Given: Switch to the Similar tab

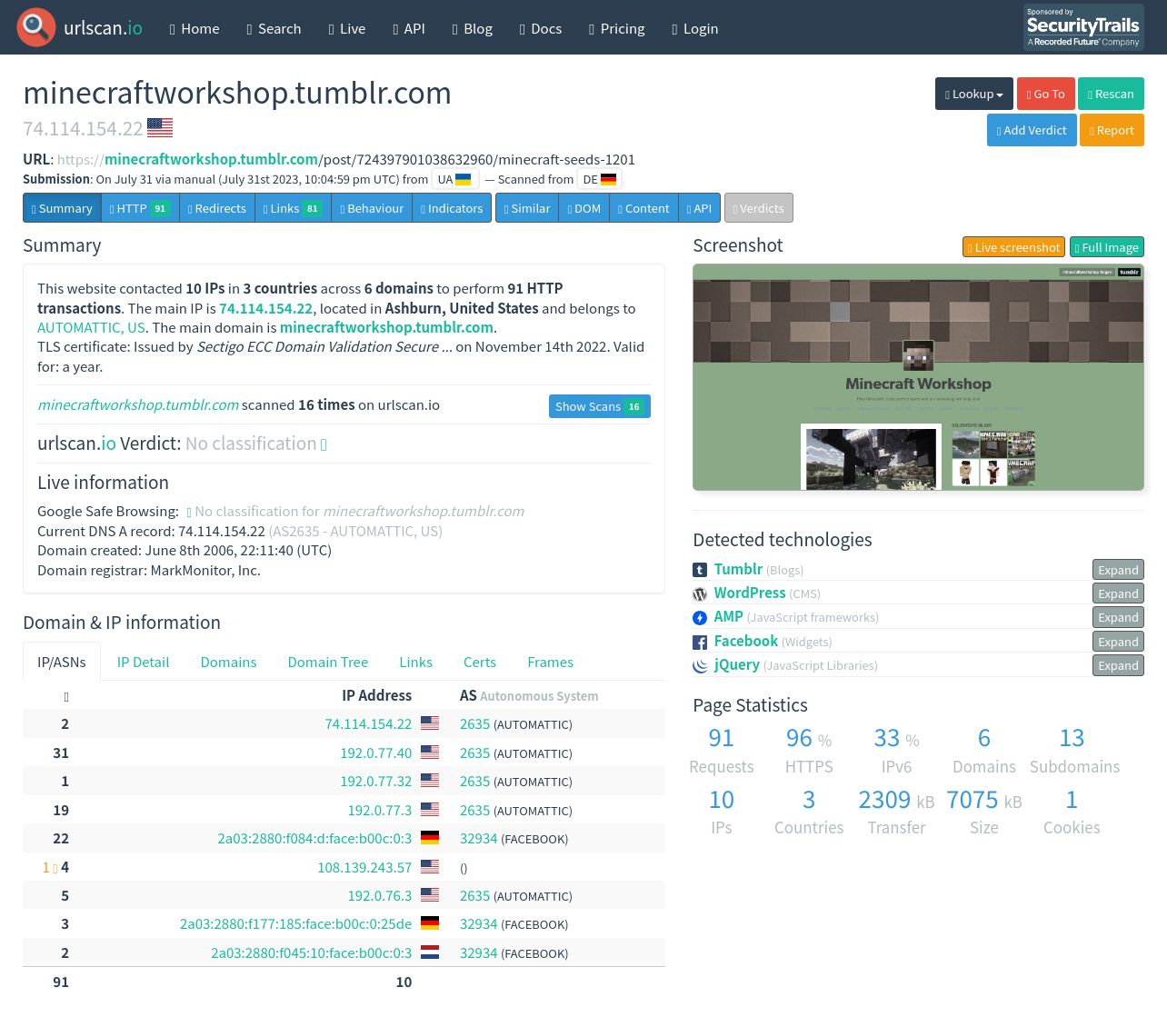Looking at the screenshot, I should pos(527,208).
